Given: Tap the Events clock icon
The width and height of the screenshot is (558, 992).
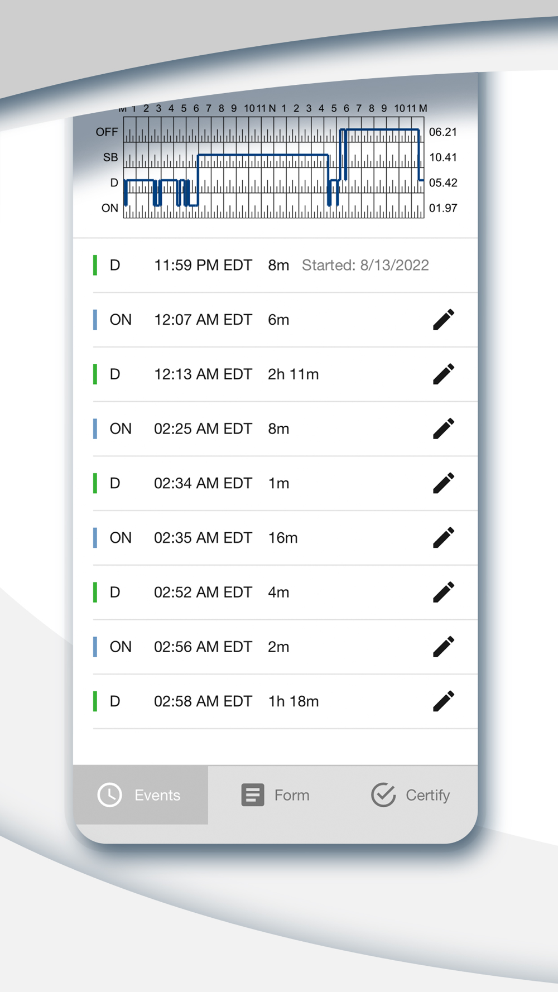Looking at the screenshot, I should (x=110, y=795).
